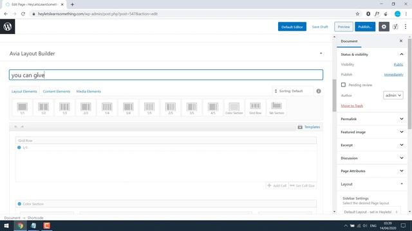Insert the 1/2 column layout element
The image size is (412, 231).
pos(44,108)
